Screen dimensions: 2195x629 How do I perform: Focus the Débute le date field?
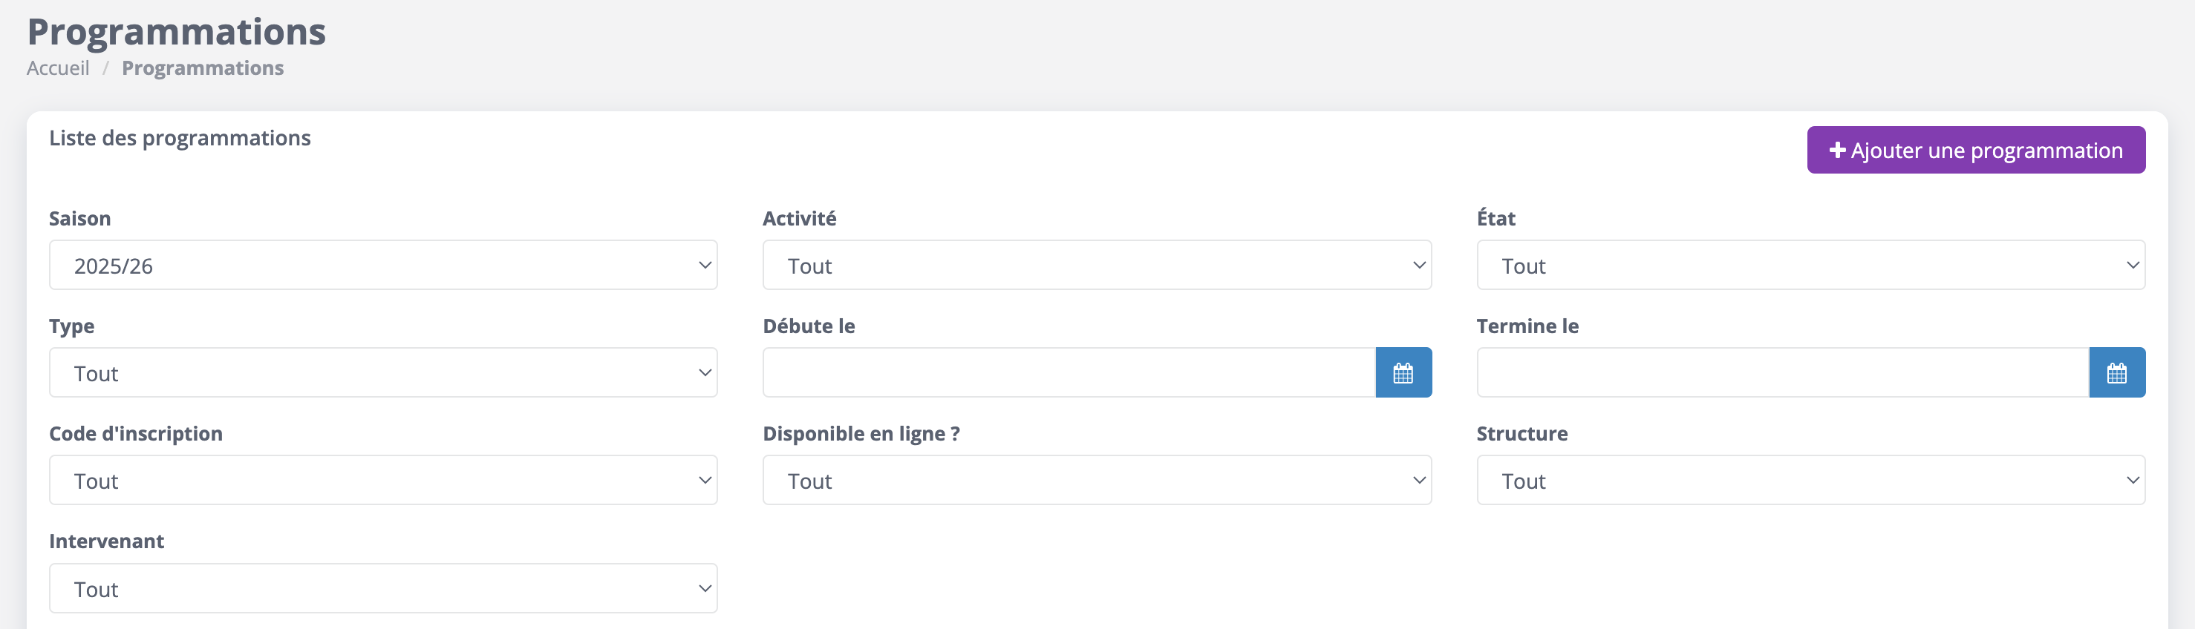coord(1069,373)
